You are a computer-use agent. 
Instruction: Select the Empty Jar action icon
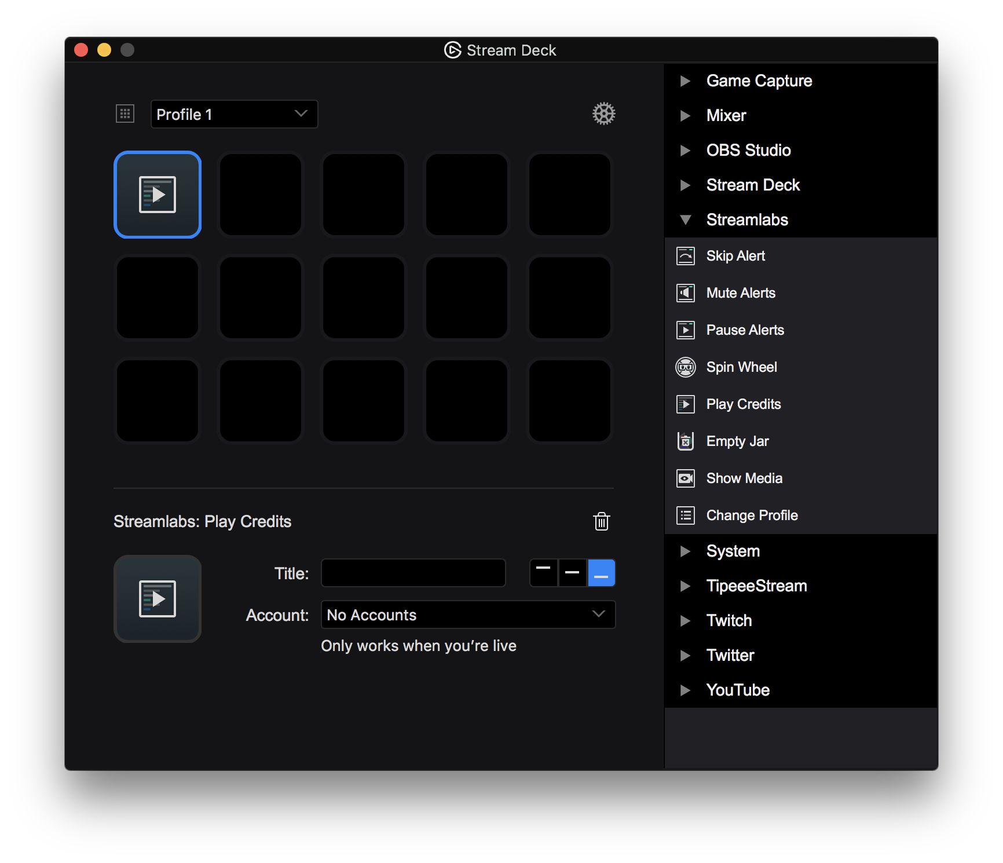tap(686, 441)
